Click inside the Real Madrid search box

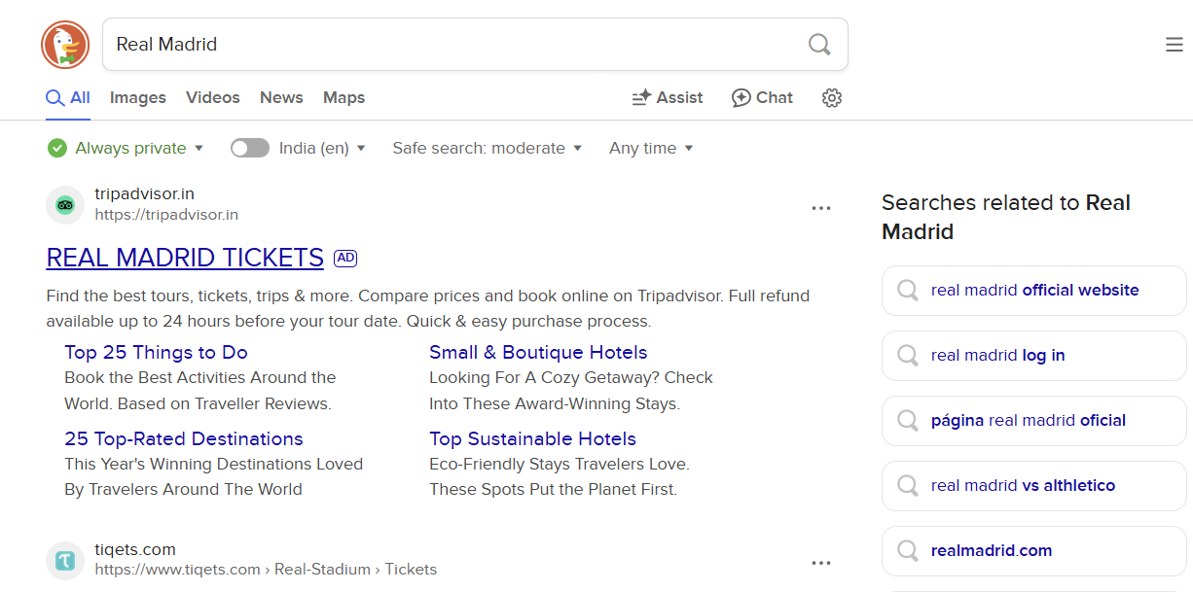(x=448, y=45)
